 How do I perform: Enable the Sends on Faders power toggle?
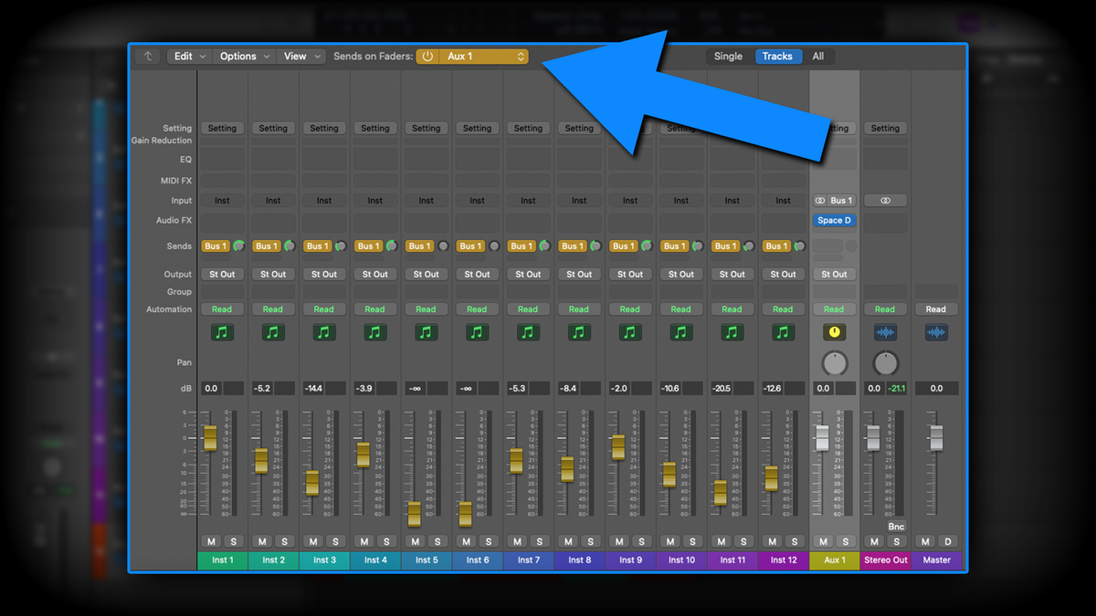tap(427, 56)
